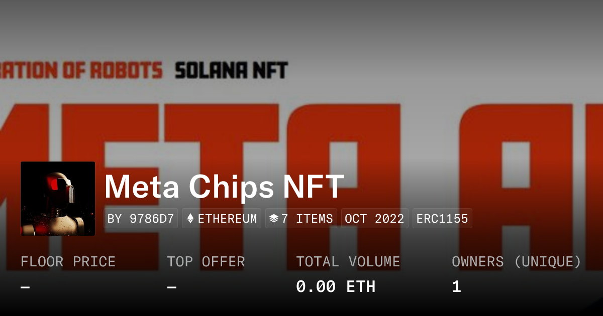Click the unique owners count 1
Screen dimensions: 603x316
pyautogui.click(x=456, y=287)
